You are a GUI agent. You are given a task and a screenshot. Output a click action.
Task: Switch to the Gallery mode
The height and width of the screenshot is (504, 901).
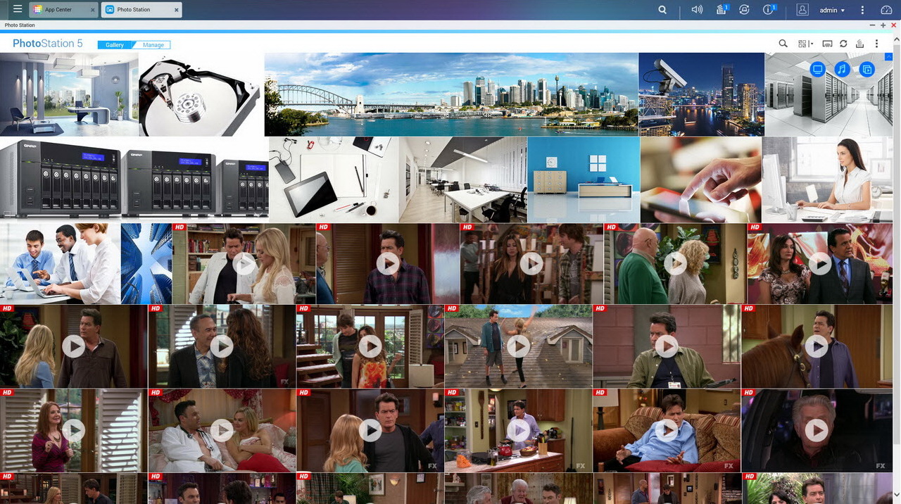point(115,44)
